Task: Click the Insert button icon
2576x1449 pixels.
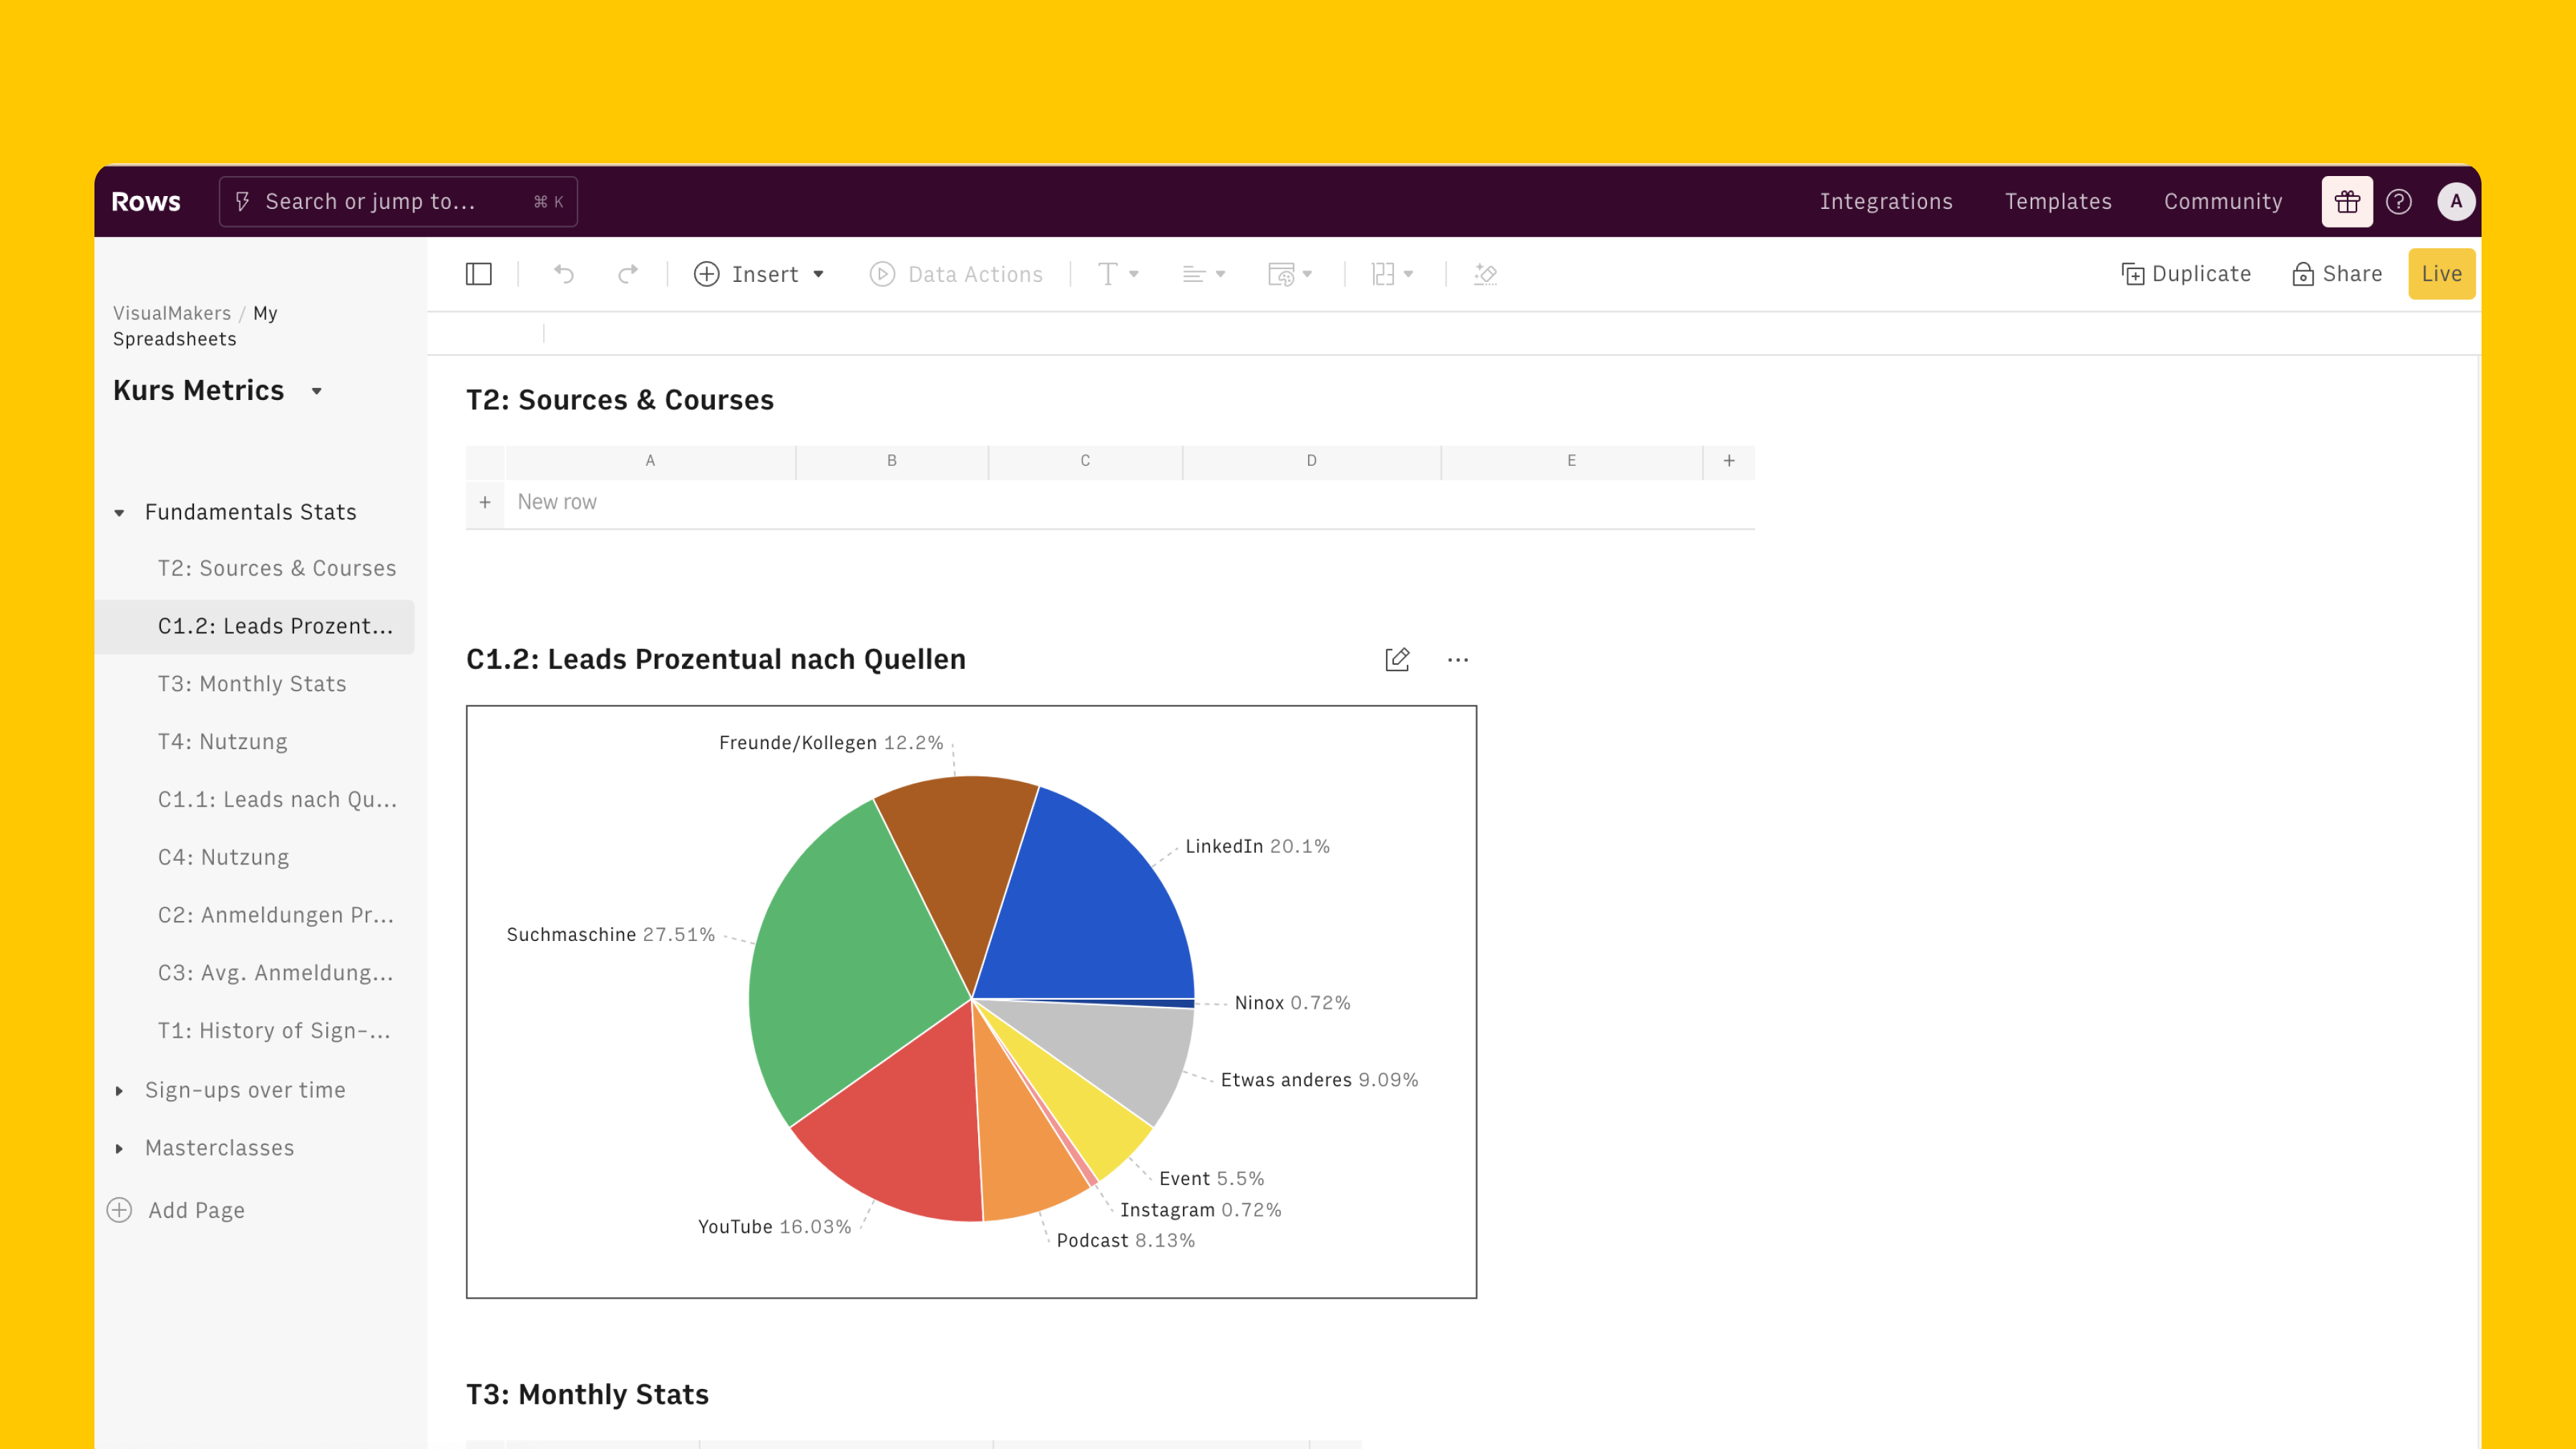Action: (708, 274)
